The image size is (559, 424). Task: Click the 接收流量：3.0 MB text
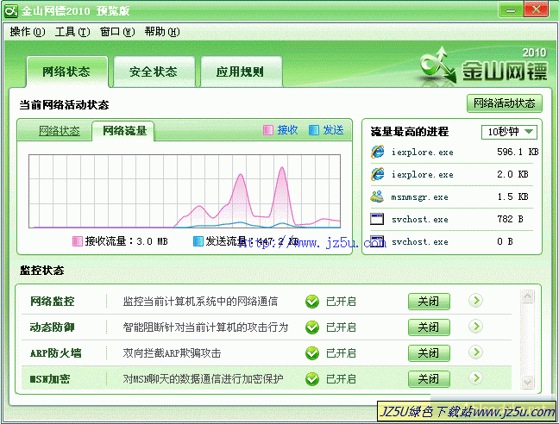[x=126, y=241]
